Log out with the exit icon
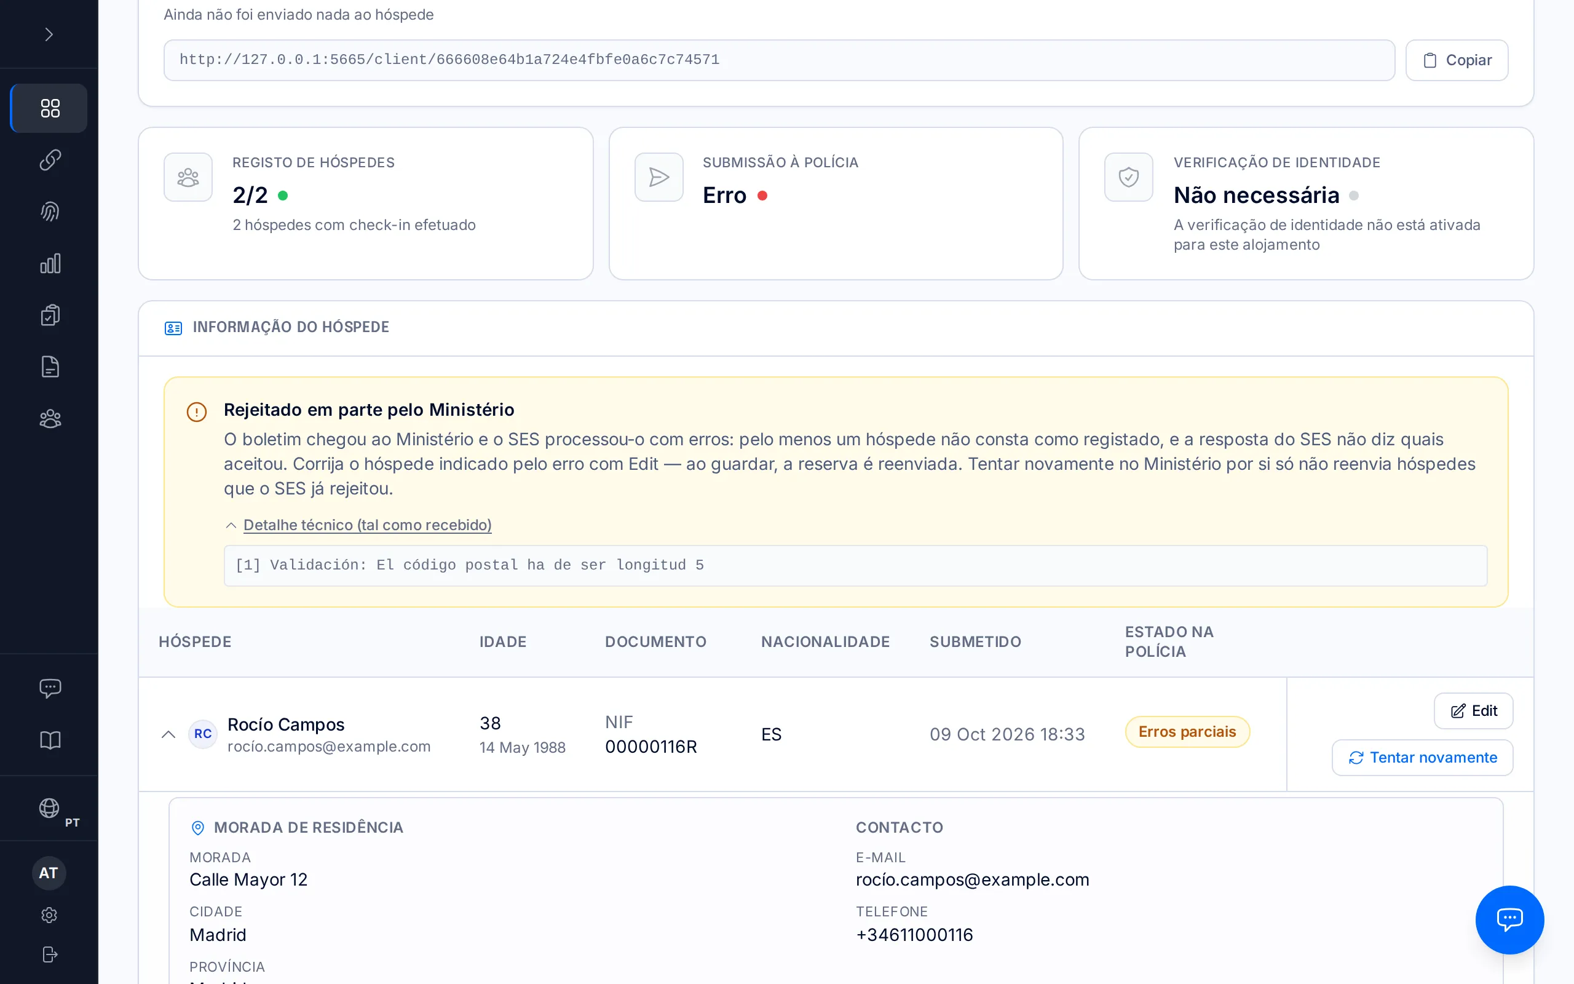Viewport: 1574px width, 984px height. [49, 954]
